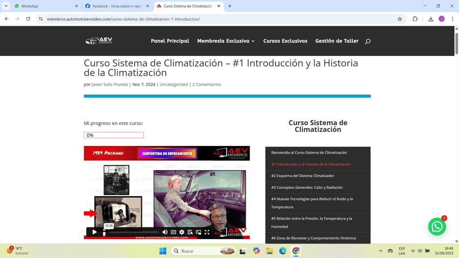Open the Panel Principal menu item
Image resolution: width=459 pixels, height=258 pixels.
(x=170, y=41)
